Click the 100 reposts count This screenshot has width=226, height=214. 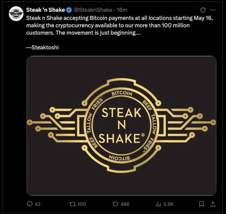(82, 204)
